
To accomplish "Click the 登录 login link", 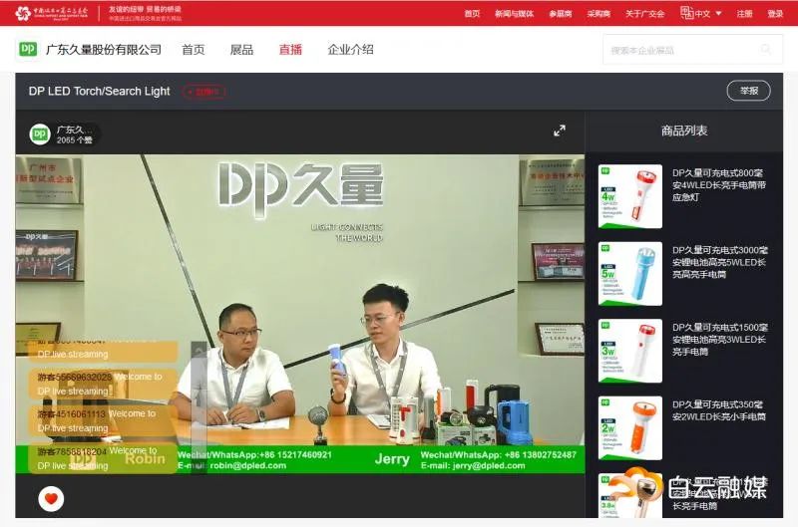I will click(x=775, y=14).
